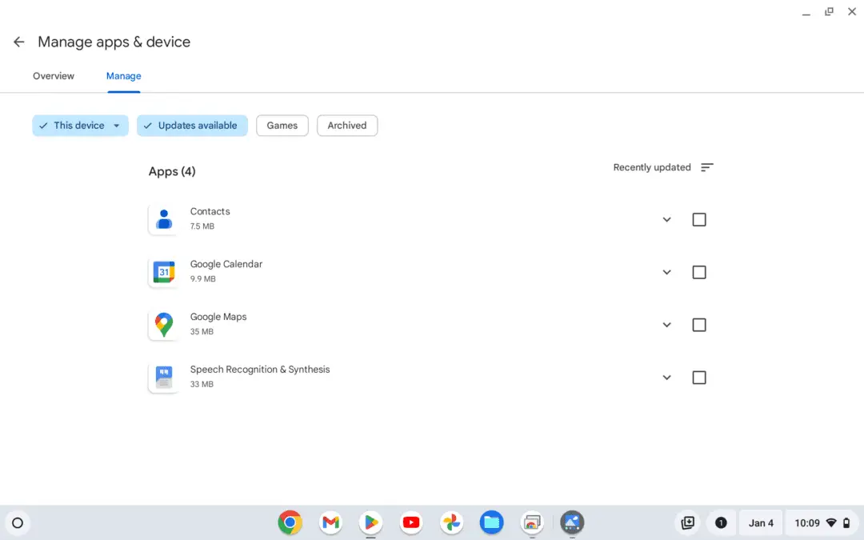This screenshot has height=540, width=864.
Task: Apply the Games filter
Action: click(x=282, y=126)
